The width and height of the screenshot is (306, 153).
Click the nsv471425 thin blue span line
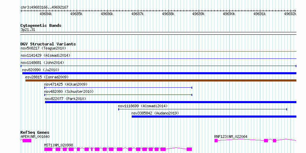(x=119, y=88)
